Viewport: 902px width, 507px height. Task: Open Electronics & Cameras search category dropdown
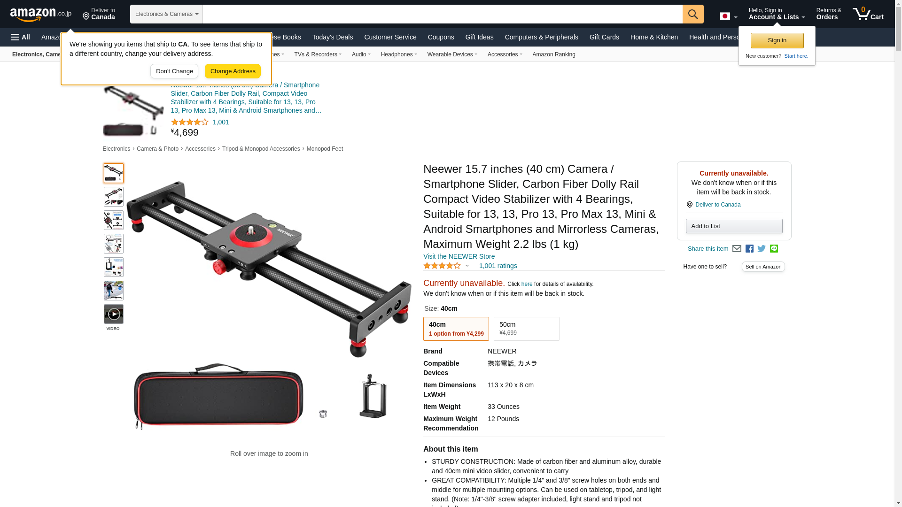coord(166,14)
